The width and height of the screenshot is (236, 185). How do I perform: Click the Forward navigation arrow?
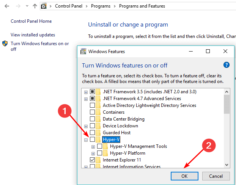pyautogui.click(x=18, y=6)
